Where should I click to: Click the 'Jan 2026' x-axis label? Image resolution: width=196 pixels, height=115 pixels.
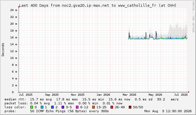click(103, 95)
